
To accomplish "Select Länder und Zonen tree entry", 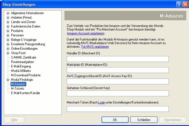I will [23, 22].
